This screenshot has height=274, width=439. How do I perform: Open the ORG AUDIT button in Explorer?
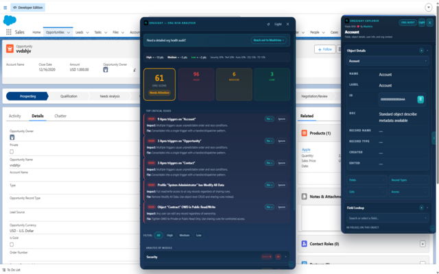(407, 23)
